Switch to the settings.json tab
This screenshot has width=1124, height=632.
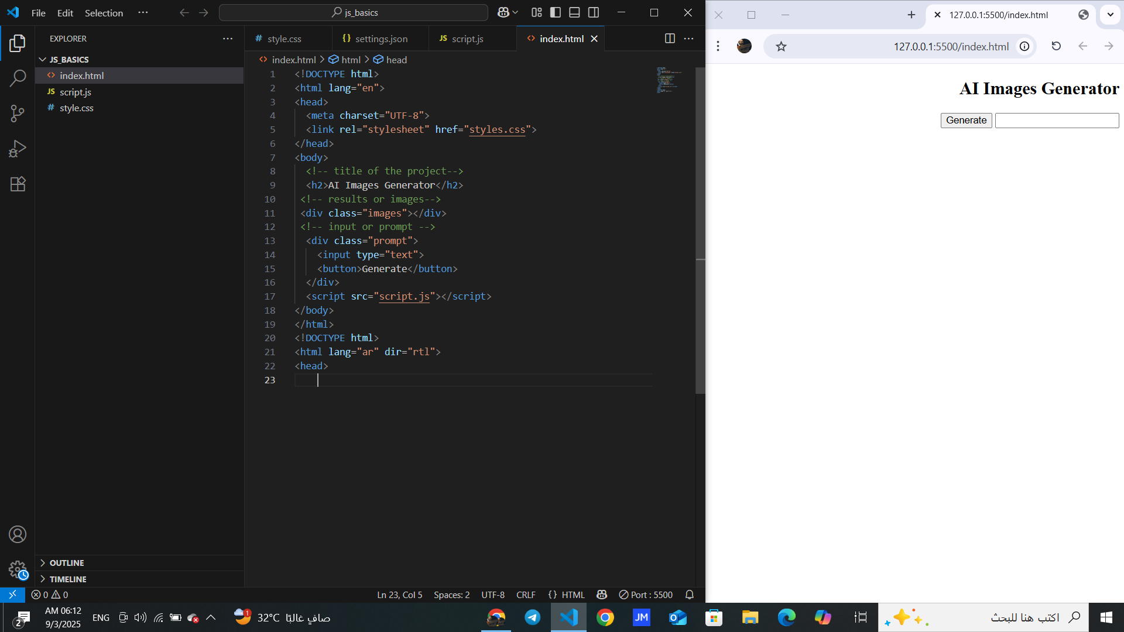pos(381,39)
